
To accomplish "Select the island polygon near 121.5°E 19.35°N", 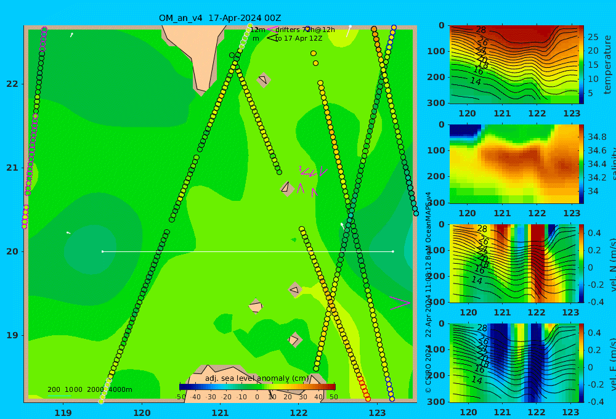I will click(256, 306).
